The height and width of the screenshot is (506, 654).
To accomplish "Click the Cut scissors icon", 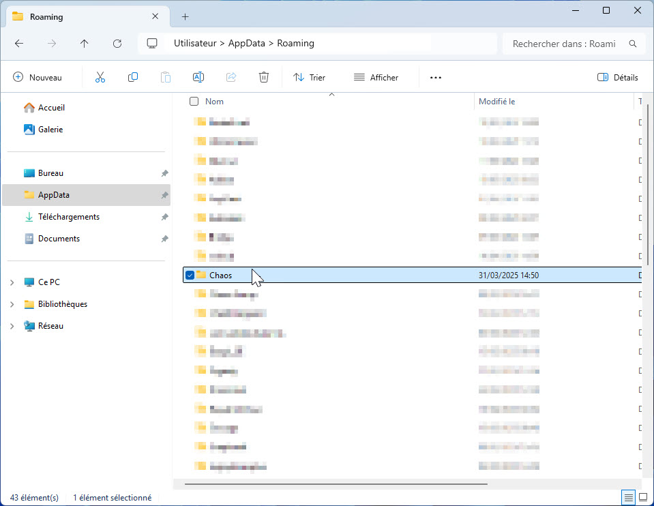I will point(100,77).
